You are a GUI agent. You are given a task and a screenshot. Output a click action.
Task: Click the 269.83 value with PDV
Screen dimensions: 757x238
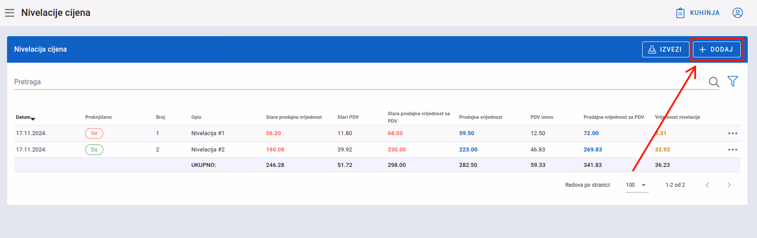tap(593, 150)
